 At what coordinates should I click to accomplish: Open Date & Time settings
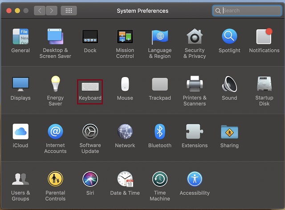pos(125,183)
